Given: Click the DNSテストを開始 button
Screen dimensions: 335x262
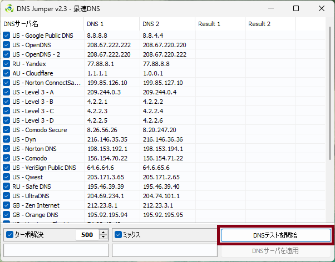Looking at the screenshot, I should pyautogui.click(x=275, y=235).
